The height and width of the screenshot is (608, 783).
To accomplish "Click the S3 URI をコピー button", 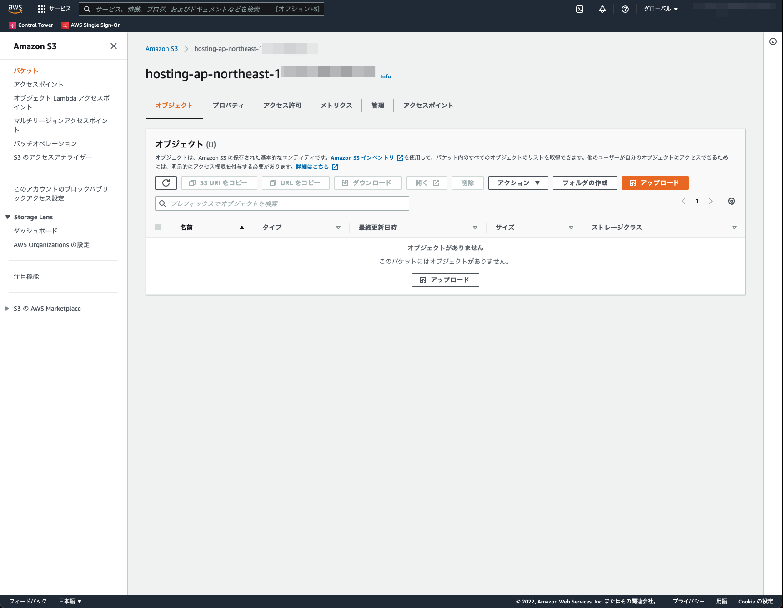I will [x=219, y=183].
